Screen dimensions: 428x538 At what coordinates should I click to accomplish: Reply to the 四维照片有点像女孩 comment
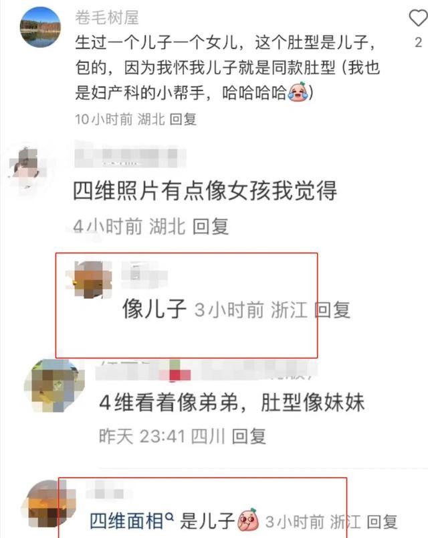pyautogui.click(x=211, y=226)
